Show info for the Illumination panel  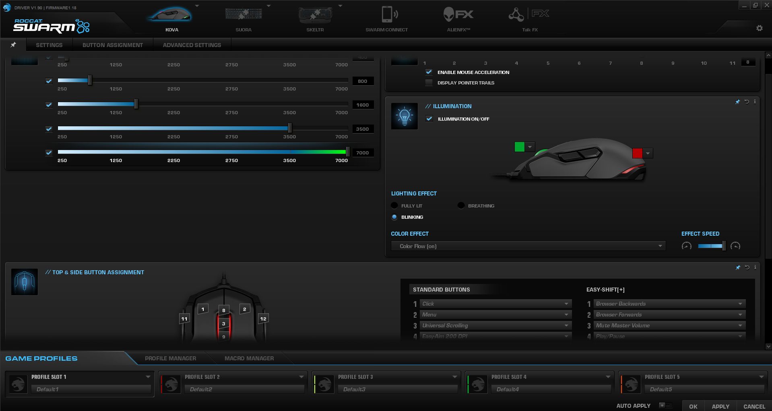click(755, 102)
